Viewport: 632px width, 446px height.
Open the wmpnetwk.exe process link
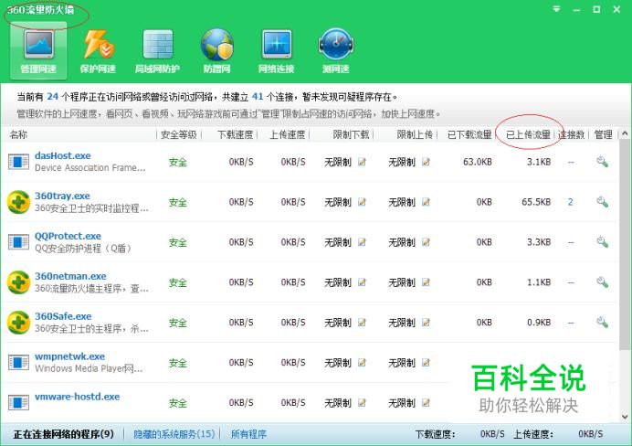(69, 356)
